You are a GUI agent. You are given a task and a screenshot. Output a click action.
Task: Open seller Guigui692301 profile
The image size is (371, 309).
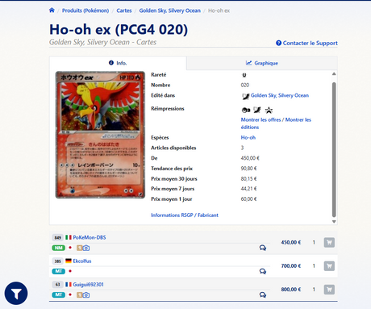coord(88,285)
